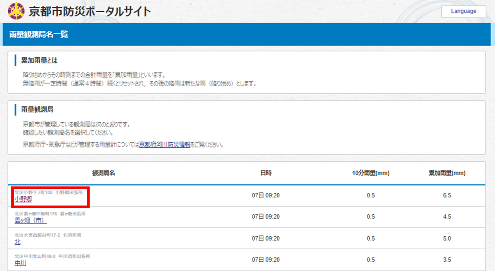
Task: Click the 6.5 cumulative rainfall value
Action: point(447,196)
